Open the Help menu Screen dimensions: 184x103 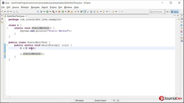coord(76,7)
